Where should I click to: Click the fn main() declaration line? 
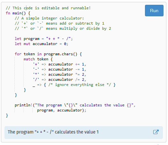18,13
